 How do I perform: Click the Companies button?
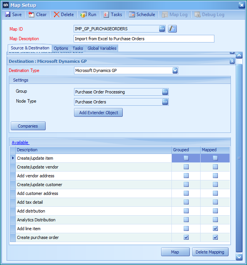[x=28, y=126]
